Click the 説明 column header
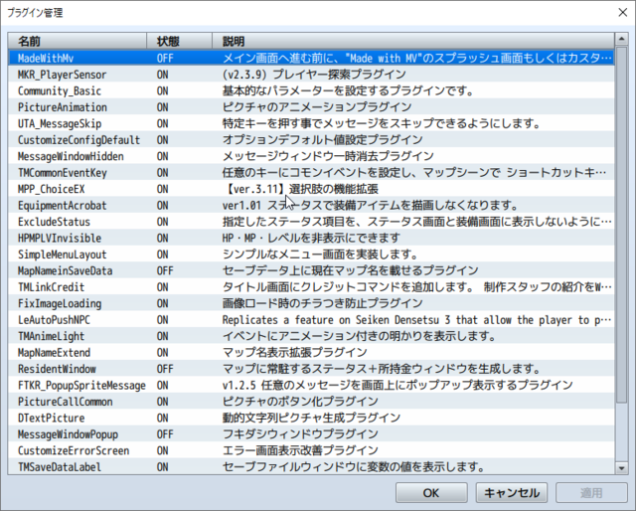 413,41
